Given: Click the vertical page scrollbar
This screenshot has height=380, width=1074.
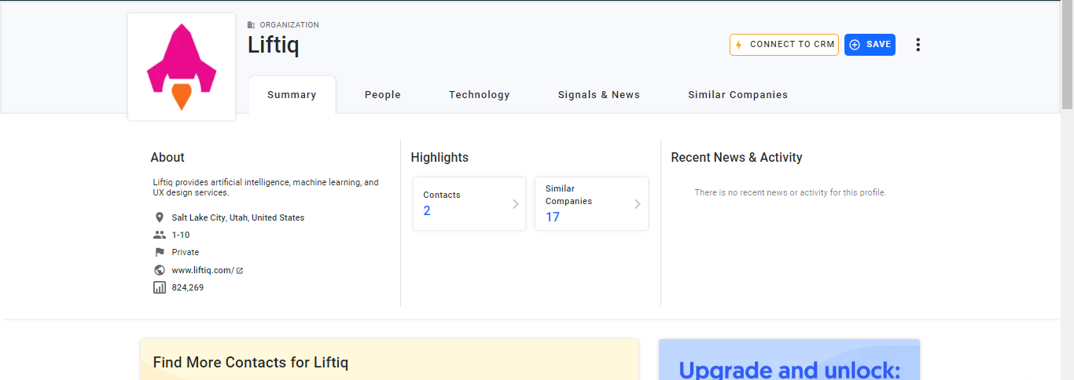Looking at the screenshot, I should 1067,55.
